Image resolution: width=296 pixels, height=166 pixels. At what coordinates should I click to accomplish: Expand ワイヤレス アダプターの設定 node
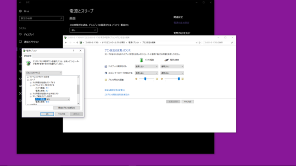pyautogui.click(x=28, y=77)
